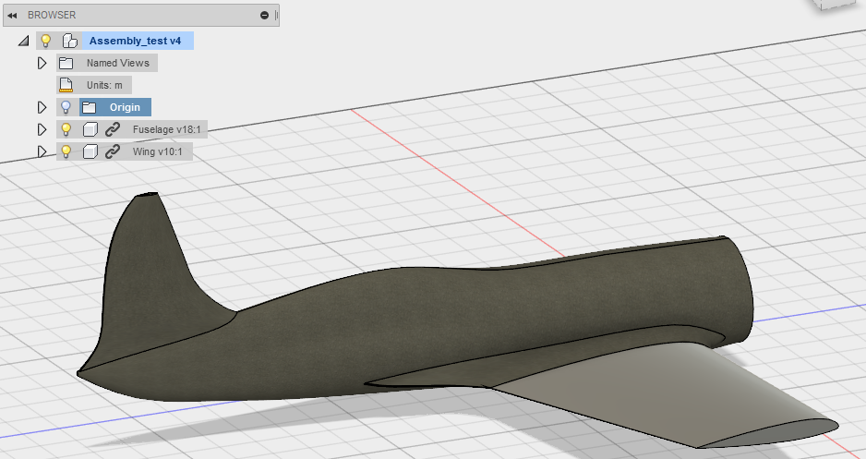Show the Origin using its lightbulb
This screenshot has height=459, width=866.
tap(66, 107)
